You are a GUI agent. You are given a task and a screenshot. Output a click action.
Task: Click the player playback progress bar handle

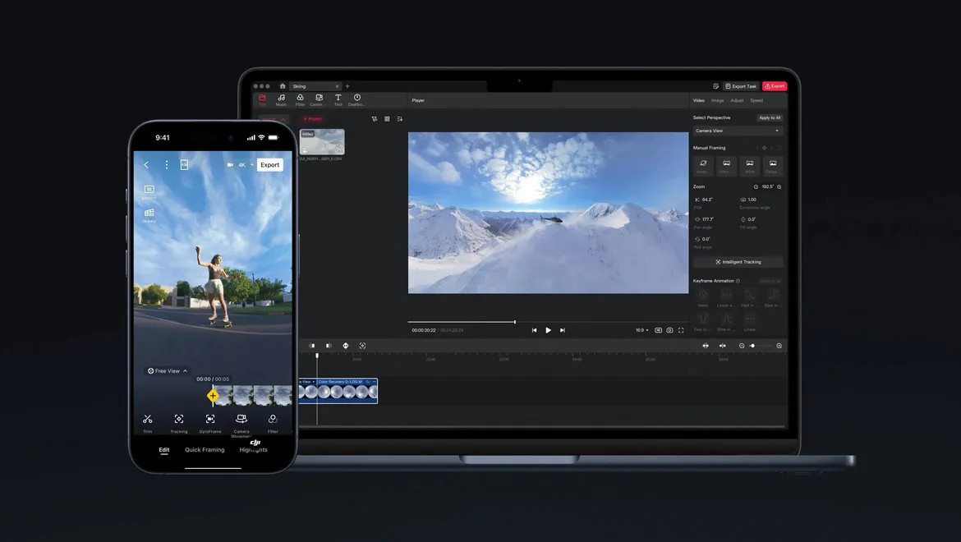pos(515,322)
